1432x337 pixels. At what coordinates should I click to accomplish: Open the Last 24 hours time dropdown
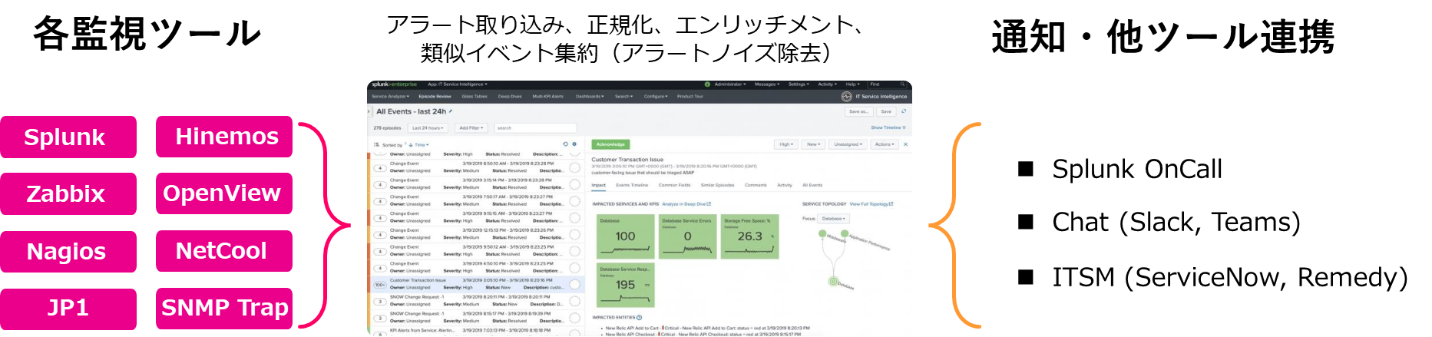pos(428,128)
